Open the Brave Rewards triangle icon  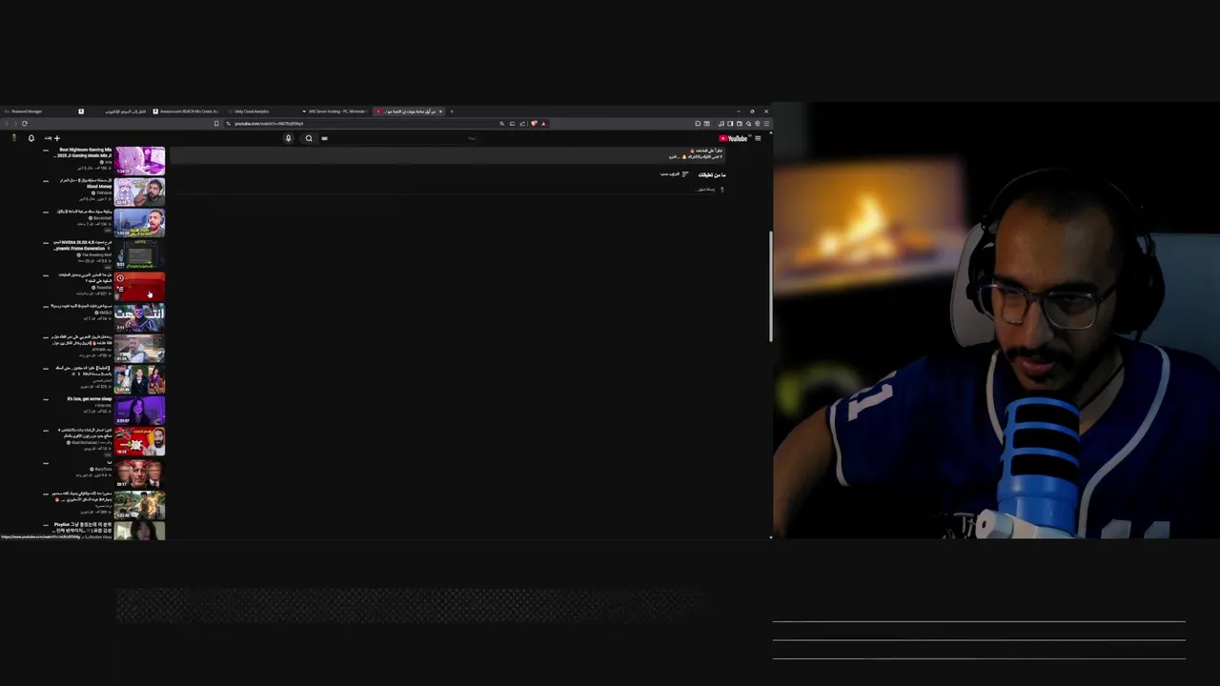click(543, 124)
